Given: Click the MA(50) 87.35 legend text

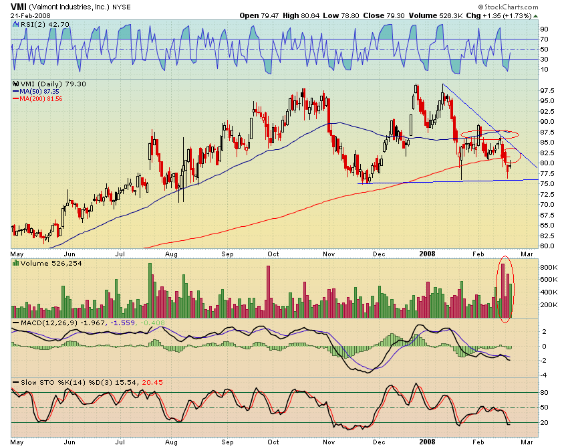Looking at the screenshot, I should coord(39,92).
